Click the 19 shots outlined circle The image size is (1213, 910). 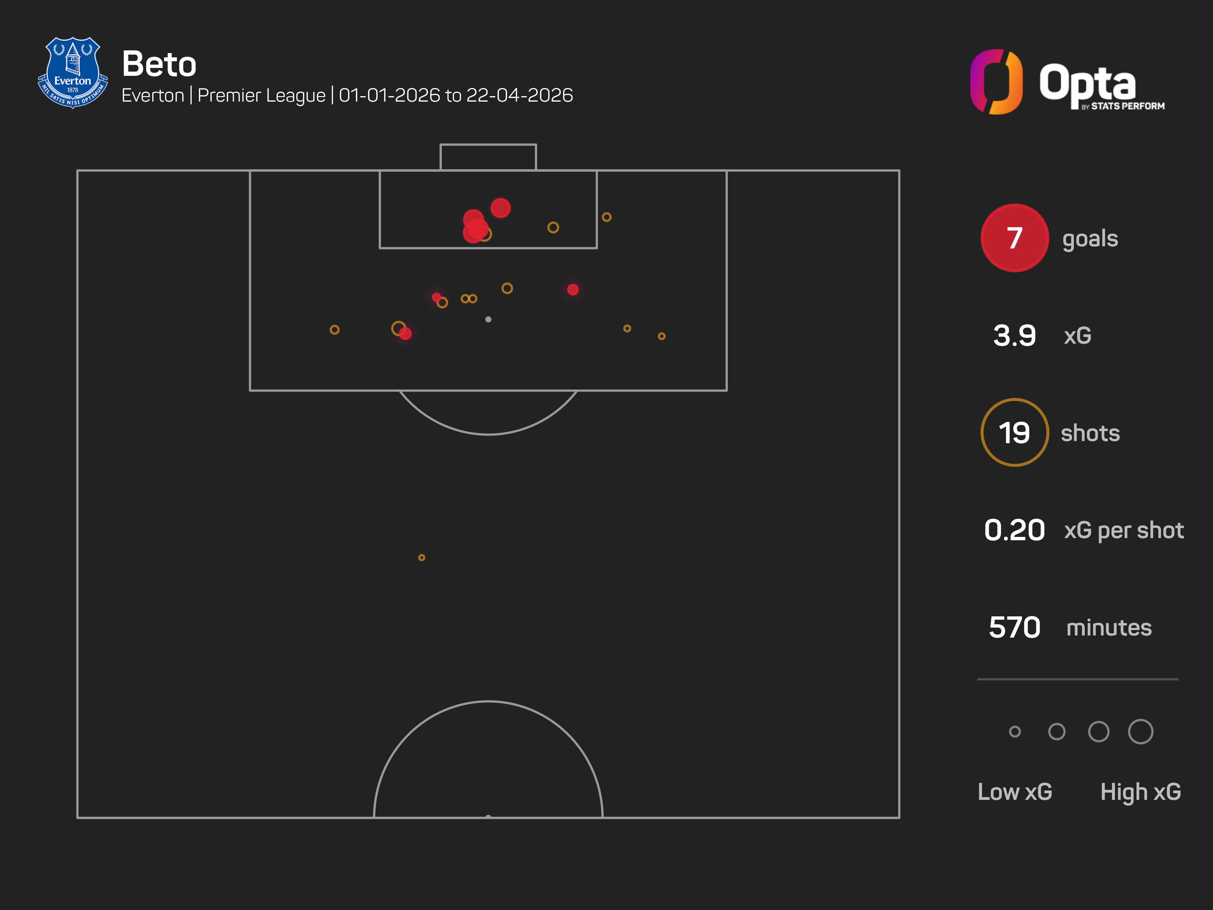pyautogui.click(x=1014, y=433)
